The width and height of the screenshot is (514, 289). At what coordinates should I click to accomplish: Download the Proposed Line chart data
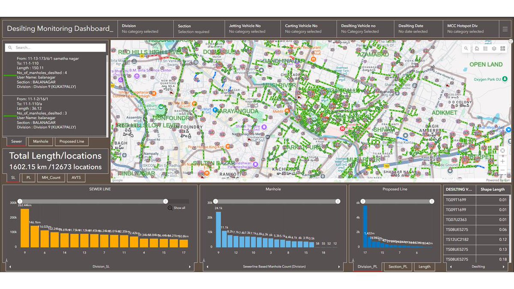click(x=353, y=259)
